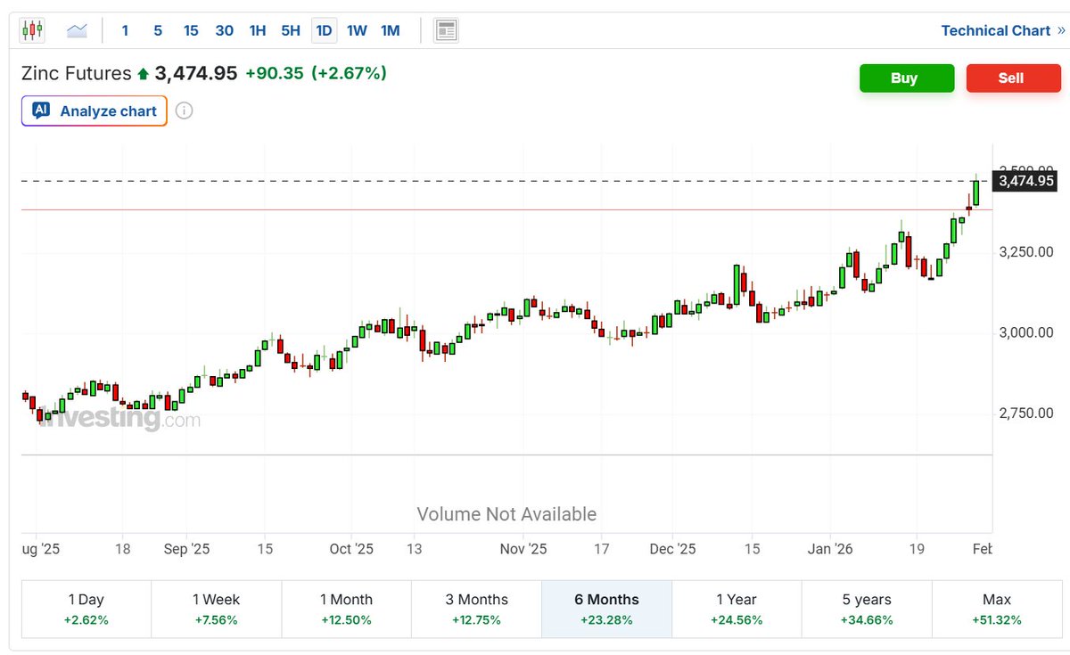This screenshot has width=1070, height=655.
Task: Click the green Buy button
Action: [x=907, y=78]
